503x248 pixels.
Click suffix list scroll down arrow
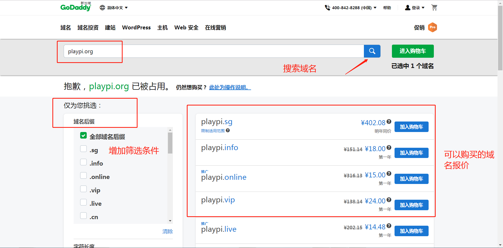[170, 221]
